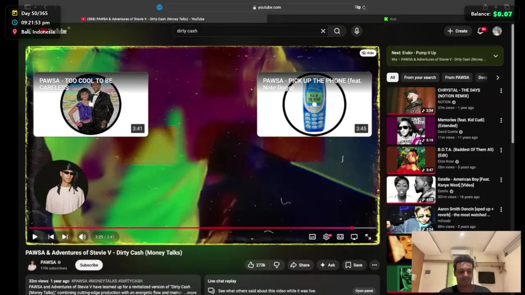Screen dimensions: 525x295
Task: Select the From PAWSA chip
Action: click(457, 77)
